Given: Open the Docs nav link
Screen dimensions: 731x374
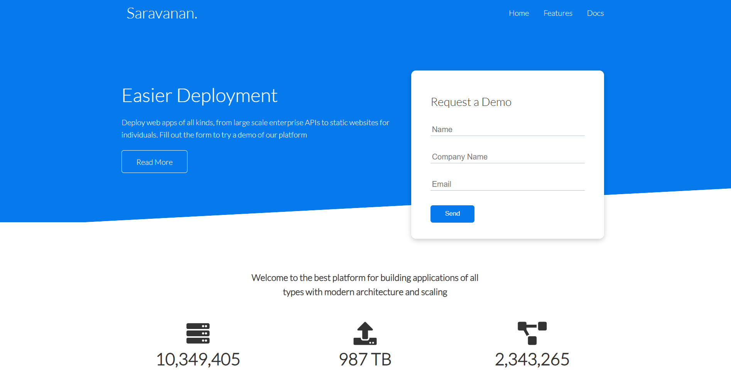Looking at the screenshot, I should (x=595, y=13).
